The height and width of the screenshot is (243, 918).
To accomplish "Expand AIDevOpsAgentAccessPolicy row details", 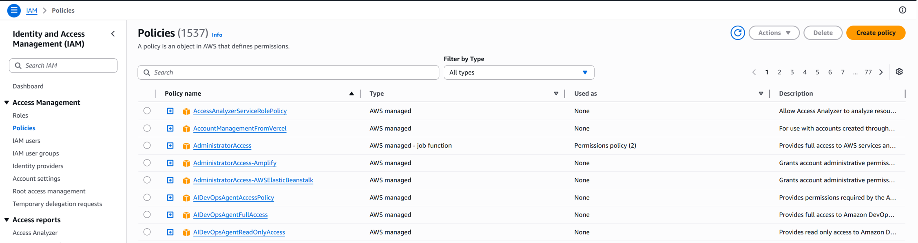I will tap(170, 198).
